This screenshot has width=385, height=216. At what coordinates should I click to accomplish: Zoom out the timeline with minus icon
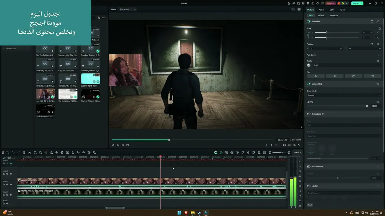pyautogui.click(x=270, y=153)
